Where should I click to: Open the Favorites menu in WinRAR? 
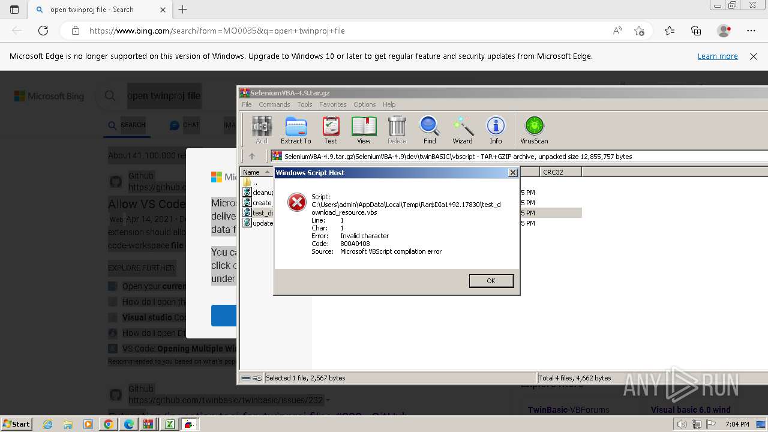pyautogui.click(x=333, y=104)
